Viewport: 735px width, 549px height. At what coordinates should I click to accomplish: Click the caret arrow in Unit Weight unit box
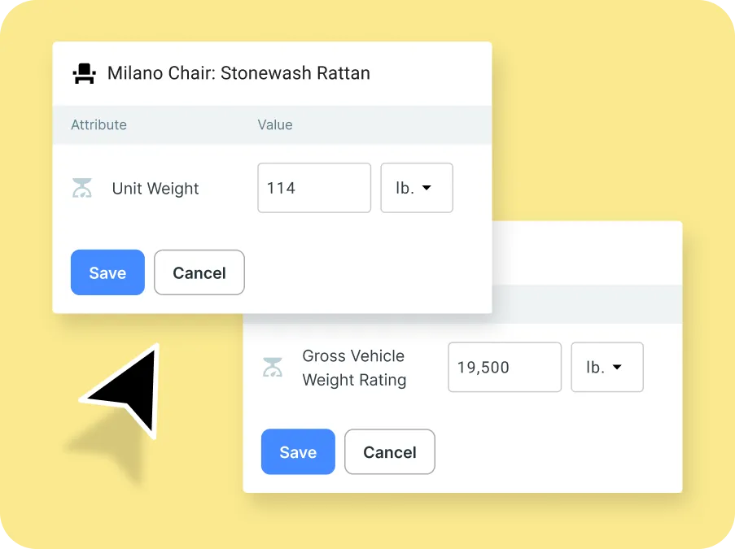pyautogui.click(x=426, y=188)
